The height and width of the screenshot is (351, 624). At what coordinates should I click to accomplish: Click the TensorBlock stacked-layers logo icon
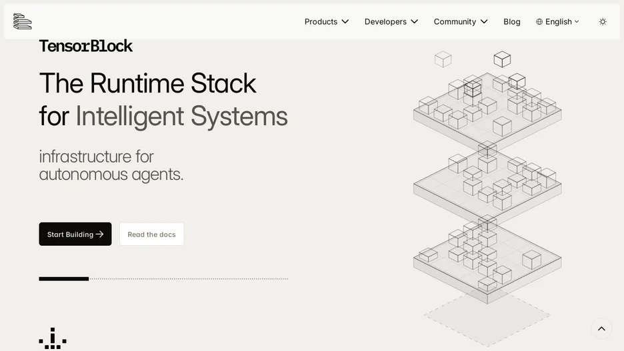(22, 21)
